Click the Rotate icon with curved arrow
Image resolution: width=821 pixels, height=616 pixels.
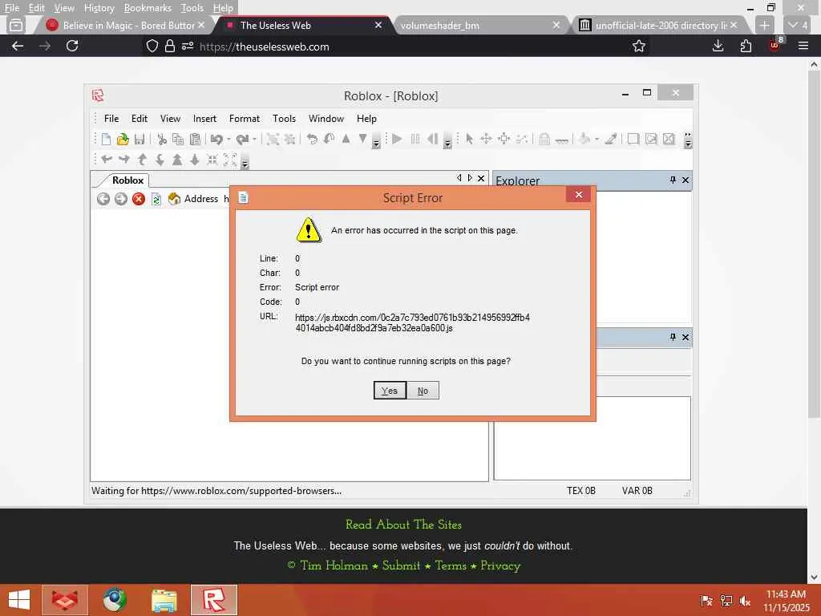pos(312,139)
